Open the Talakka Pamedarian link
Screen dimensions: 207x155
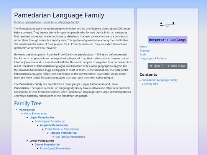63,133
